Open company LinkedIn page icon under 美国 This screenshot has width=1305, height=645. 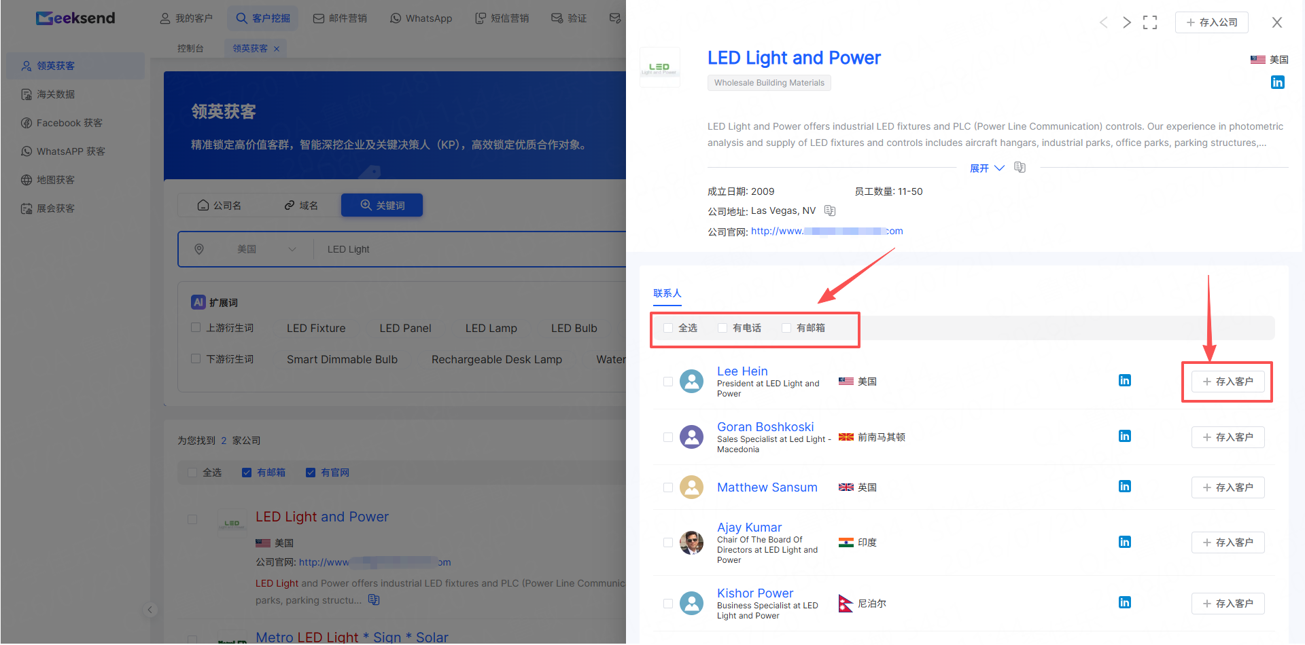coord(1277,82)
